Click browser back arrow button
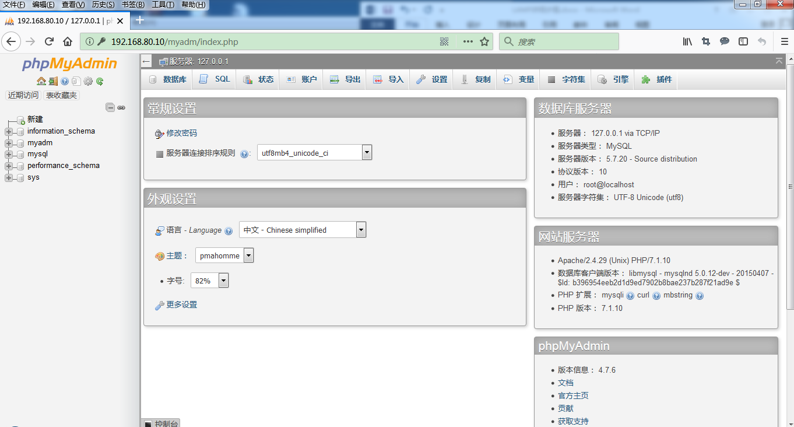The height and width of the screenshot is (427, 794). (12, 41)
